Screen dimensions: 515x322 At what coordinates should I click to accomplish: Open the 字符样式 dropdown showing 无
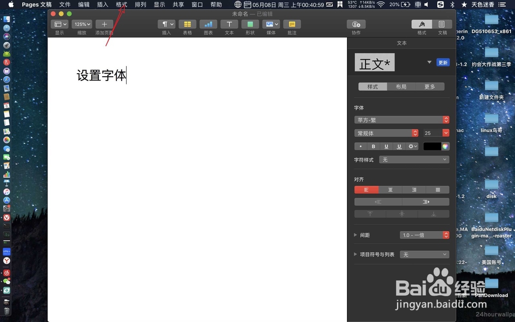coord(414,159)
